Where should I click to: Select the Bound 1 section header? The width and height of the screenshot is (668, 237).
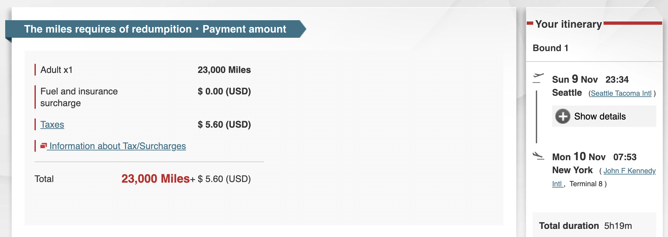(550, 48)
